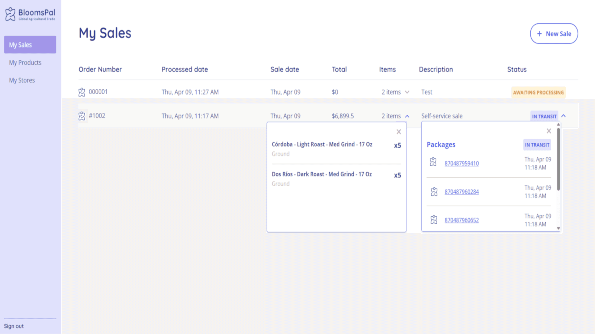Image resolution: width=595 pixels, height=334 pixels.
Task: Click the Packages panel scrollbar thumb
Action: coord(559,159)
